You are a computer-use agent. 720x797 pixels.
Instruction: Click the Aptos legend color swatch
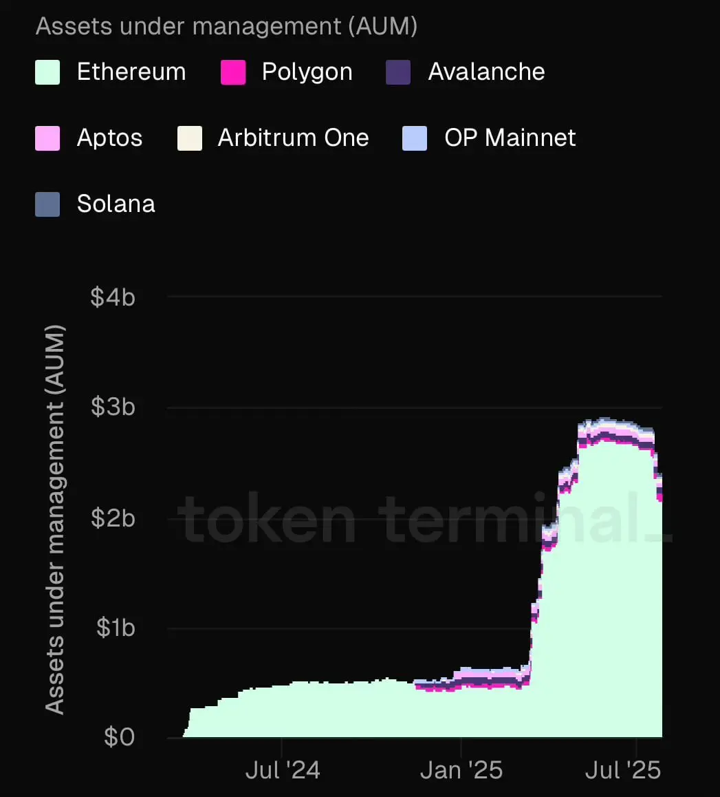tap(47, 138)
